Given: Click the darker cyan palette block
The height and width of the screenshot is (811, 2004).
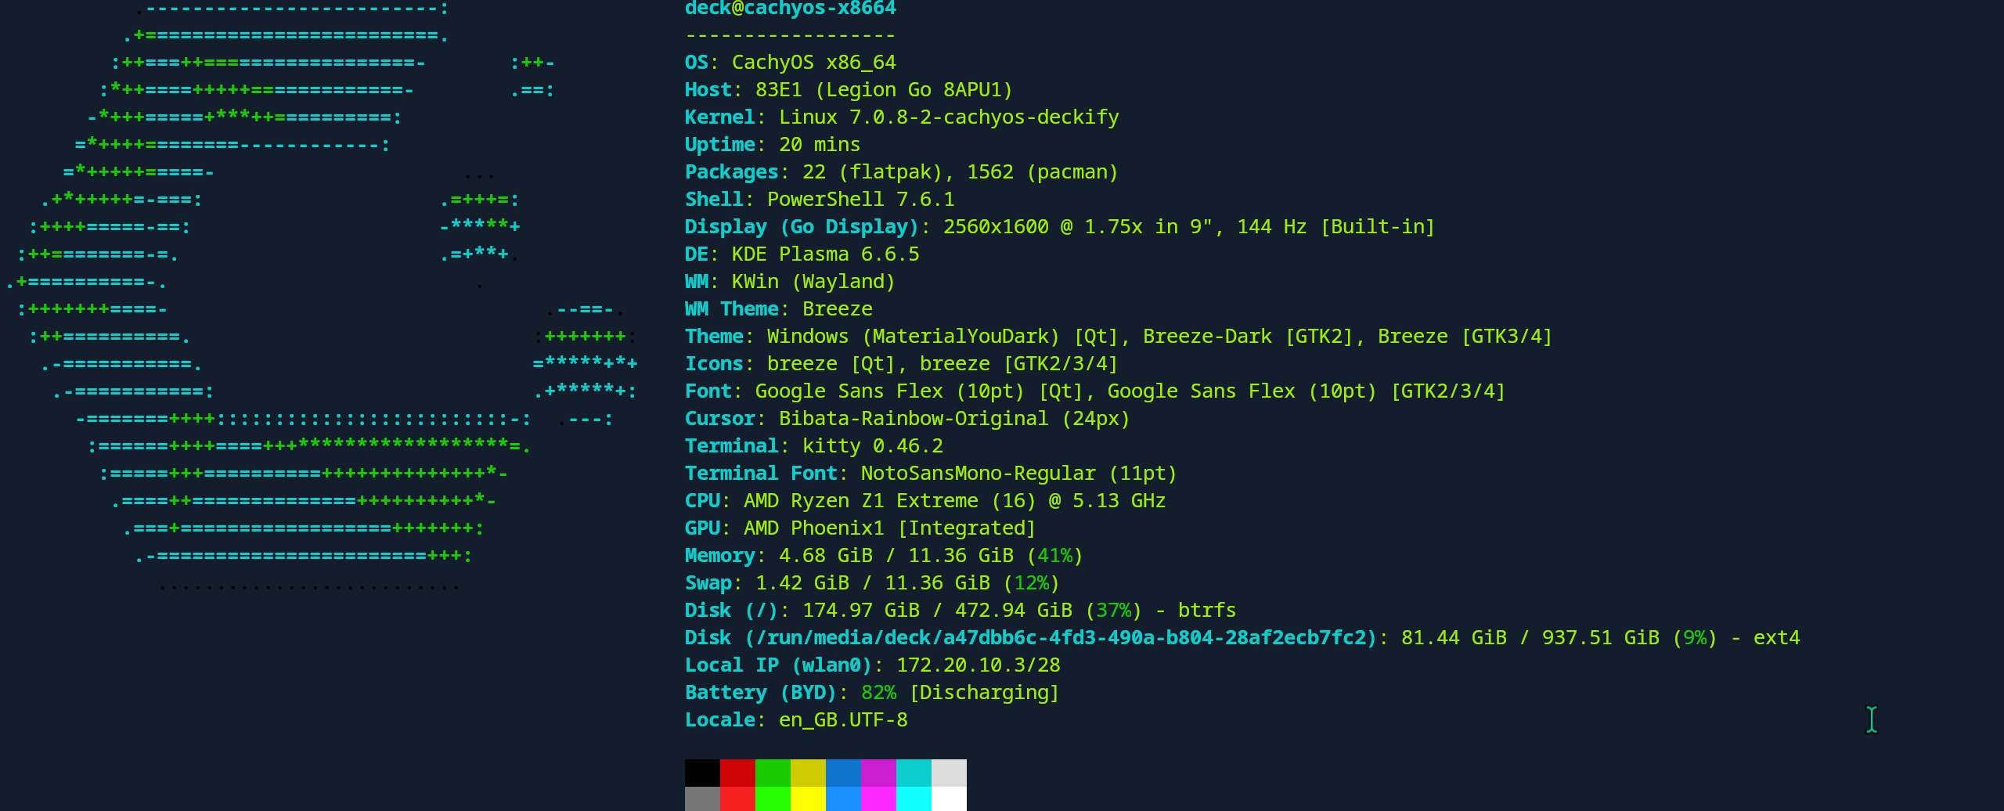Looking at the screenshot, I should (914, 773).
